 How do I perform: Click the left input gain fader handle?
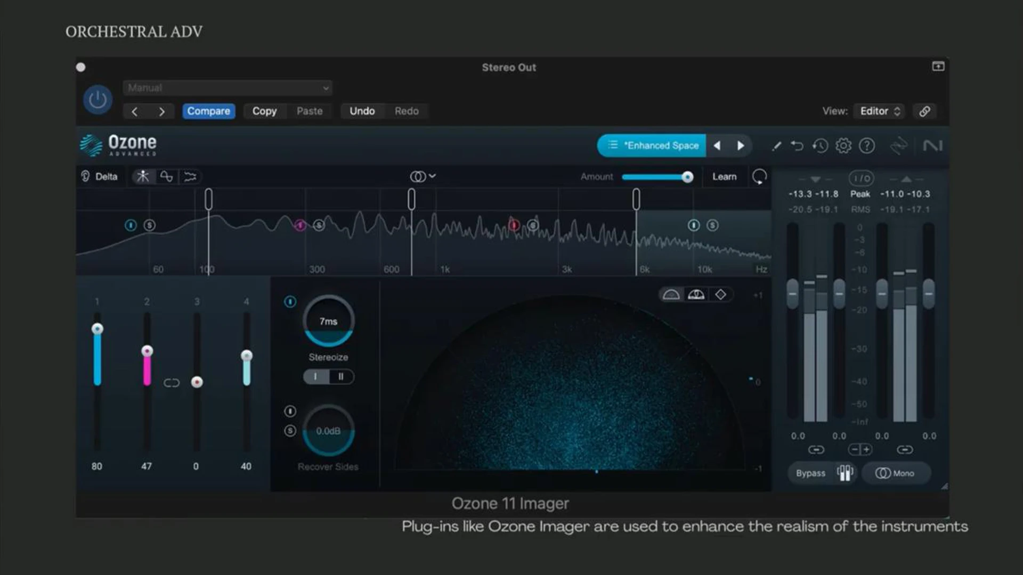click(792, 293)
